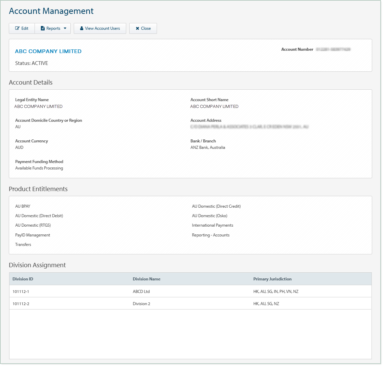Image resolution: width=383 pixels, height=366 pixels.
Task: Click the person icon on View Account Users
Action: pos(81,28)
